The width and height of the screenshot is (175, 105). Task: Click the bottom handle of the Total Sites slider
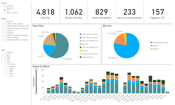click(x=36, y=93)
